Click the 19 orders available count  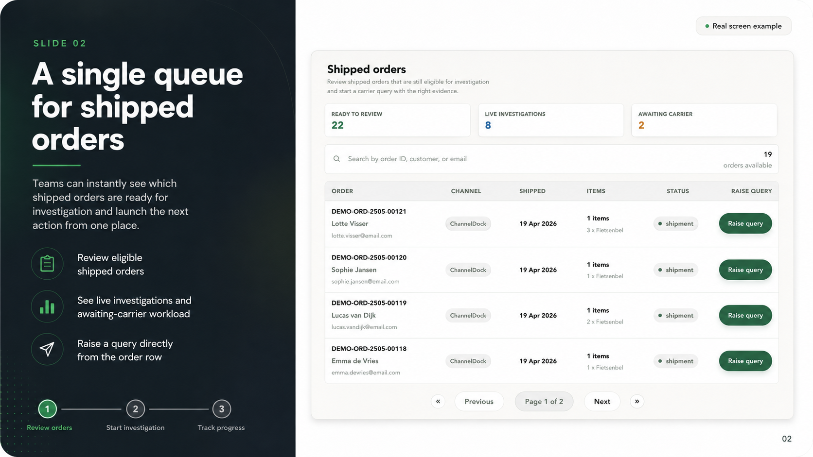click(748, 159)
